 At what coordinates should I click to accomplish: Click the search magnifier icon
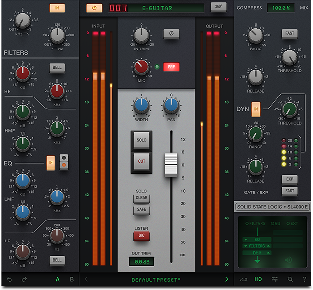pos(290,280)
